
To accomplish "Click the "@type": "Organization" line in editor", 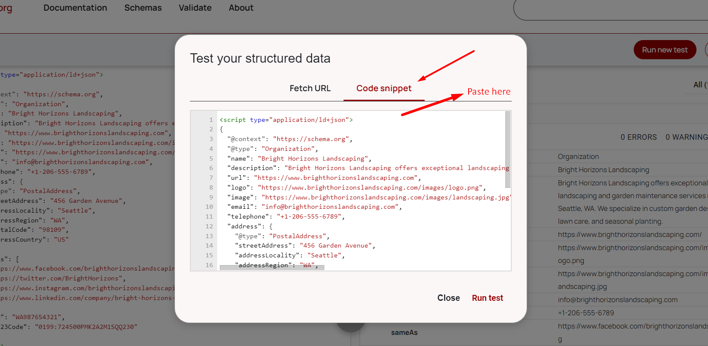I will click(273, 149).
